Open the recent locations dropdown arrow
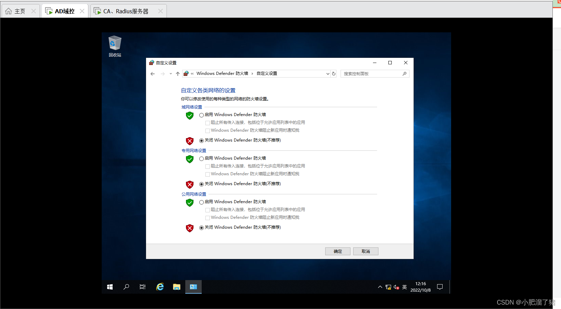The height and width of the screenshot is (309, 561). [x=171, y=74]
